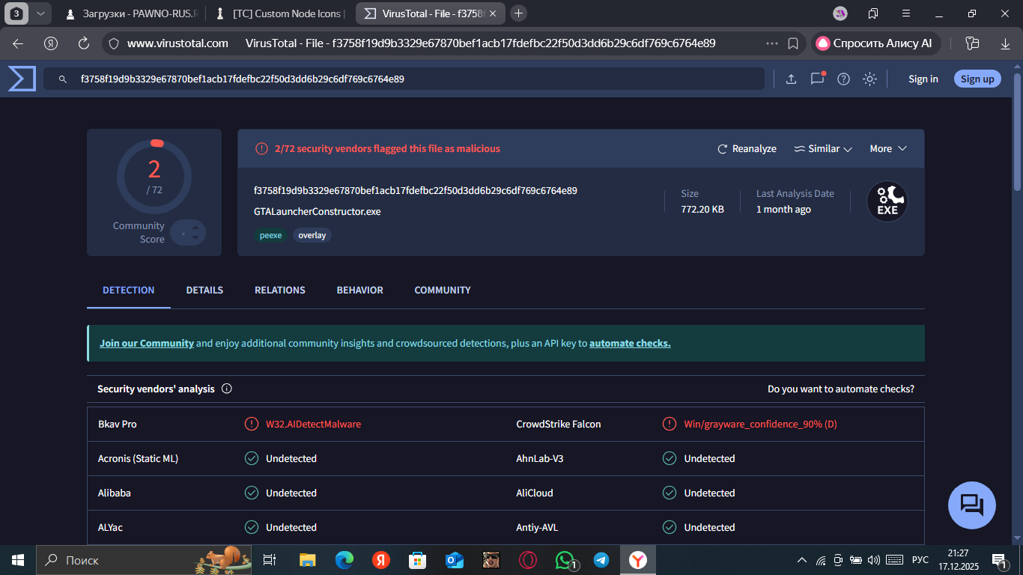
Task: Click the upload file icon
Action: click(791, 79)
